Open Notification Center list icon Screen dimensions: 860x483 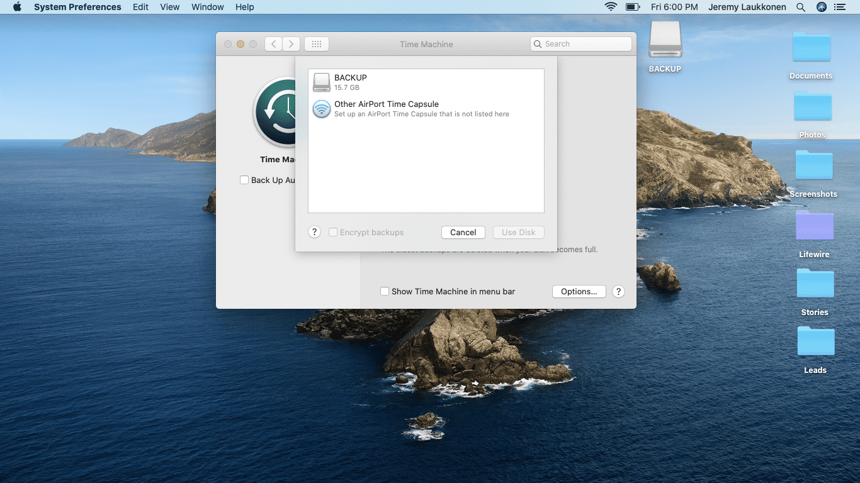point(839,7)
